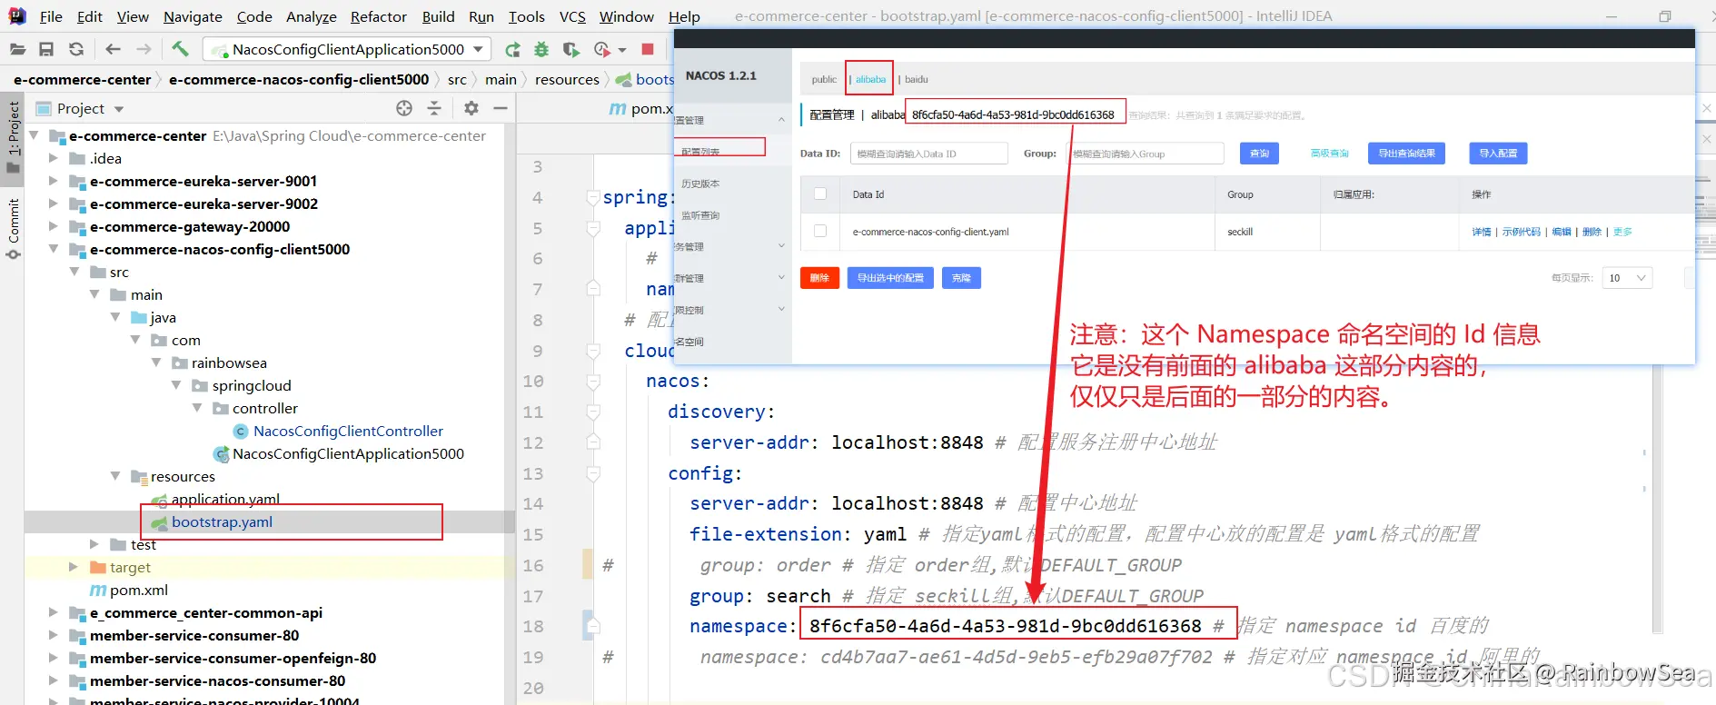
Task: Click the blue 查询 search button
Action: [x=1259, y=154]
